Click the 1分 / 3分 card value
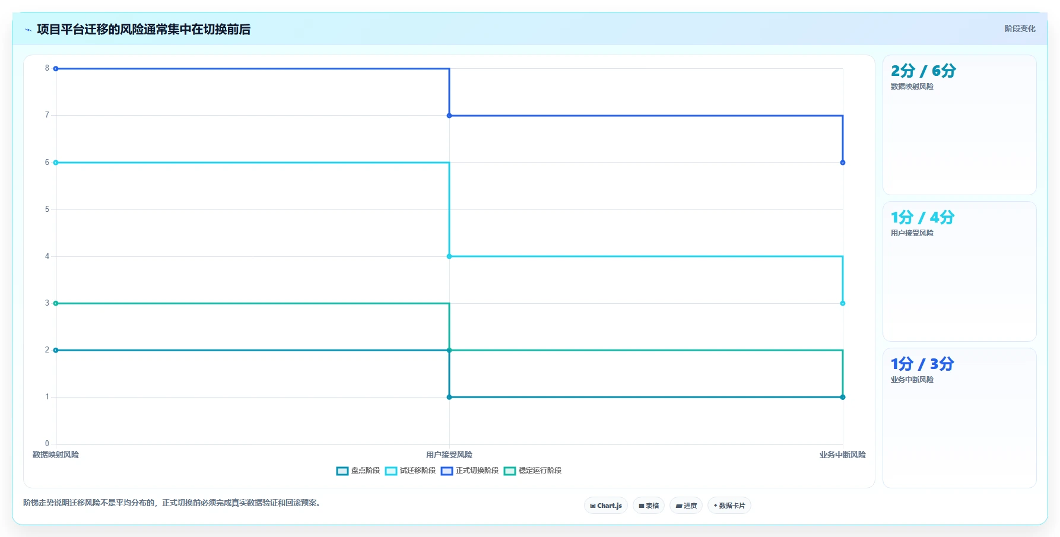 [922, 364]
